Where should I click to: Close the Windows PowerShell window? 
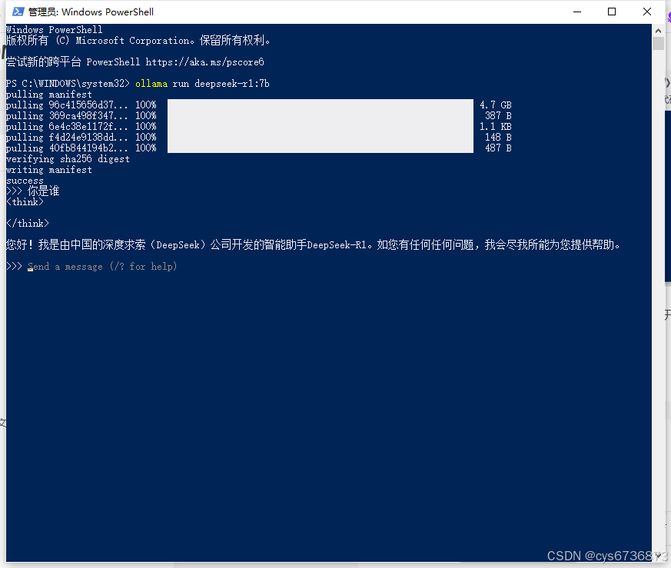(x=646, y=12)
